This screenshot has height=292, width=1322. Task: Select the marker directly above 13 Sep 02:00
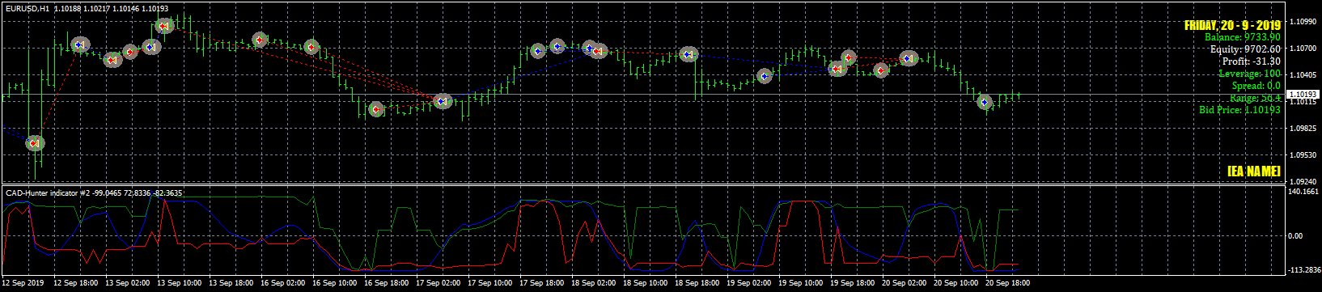[130, 53]
